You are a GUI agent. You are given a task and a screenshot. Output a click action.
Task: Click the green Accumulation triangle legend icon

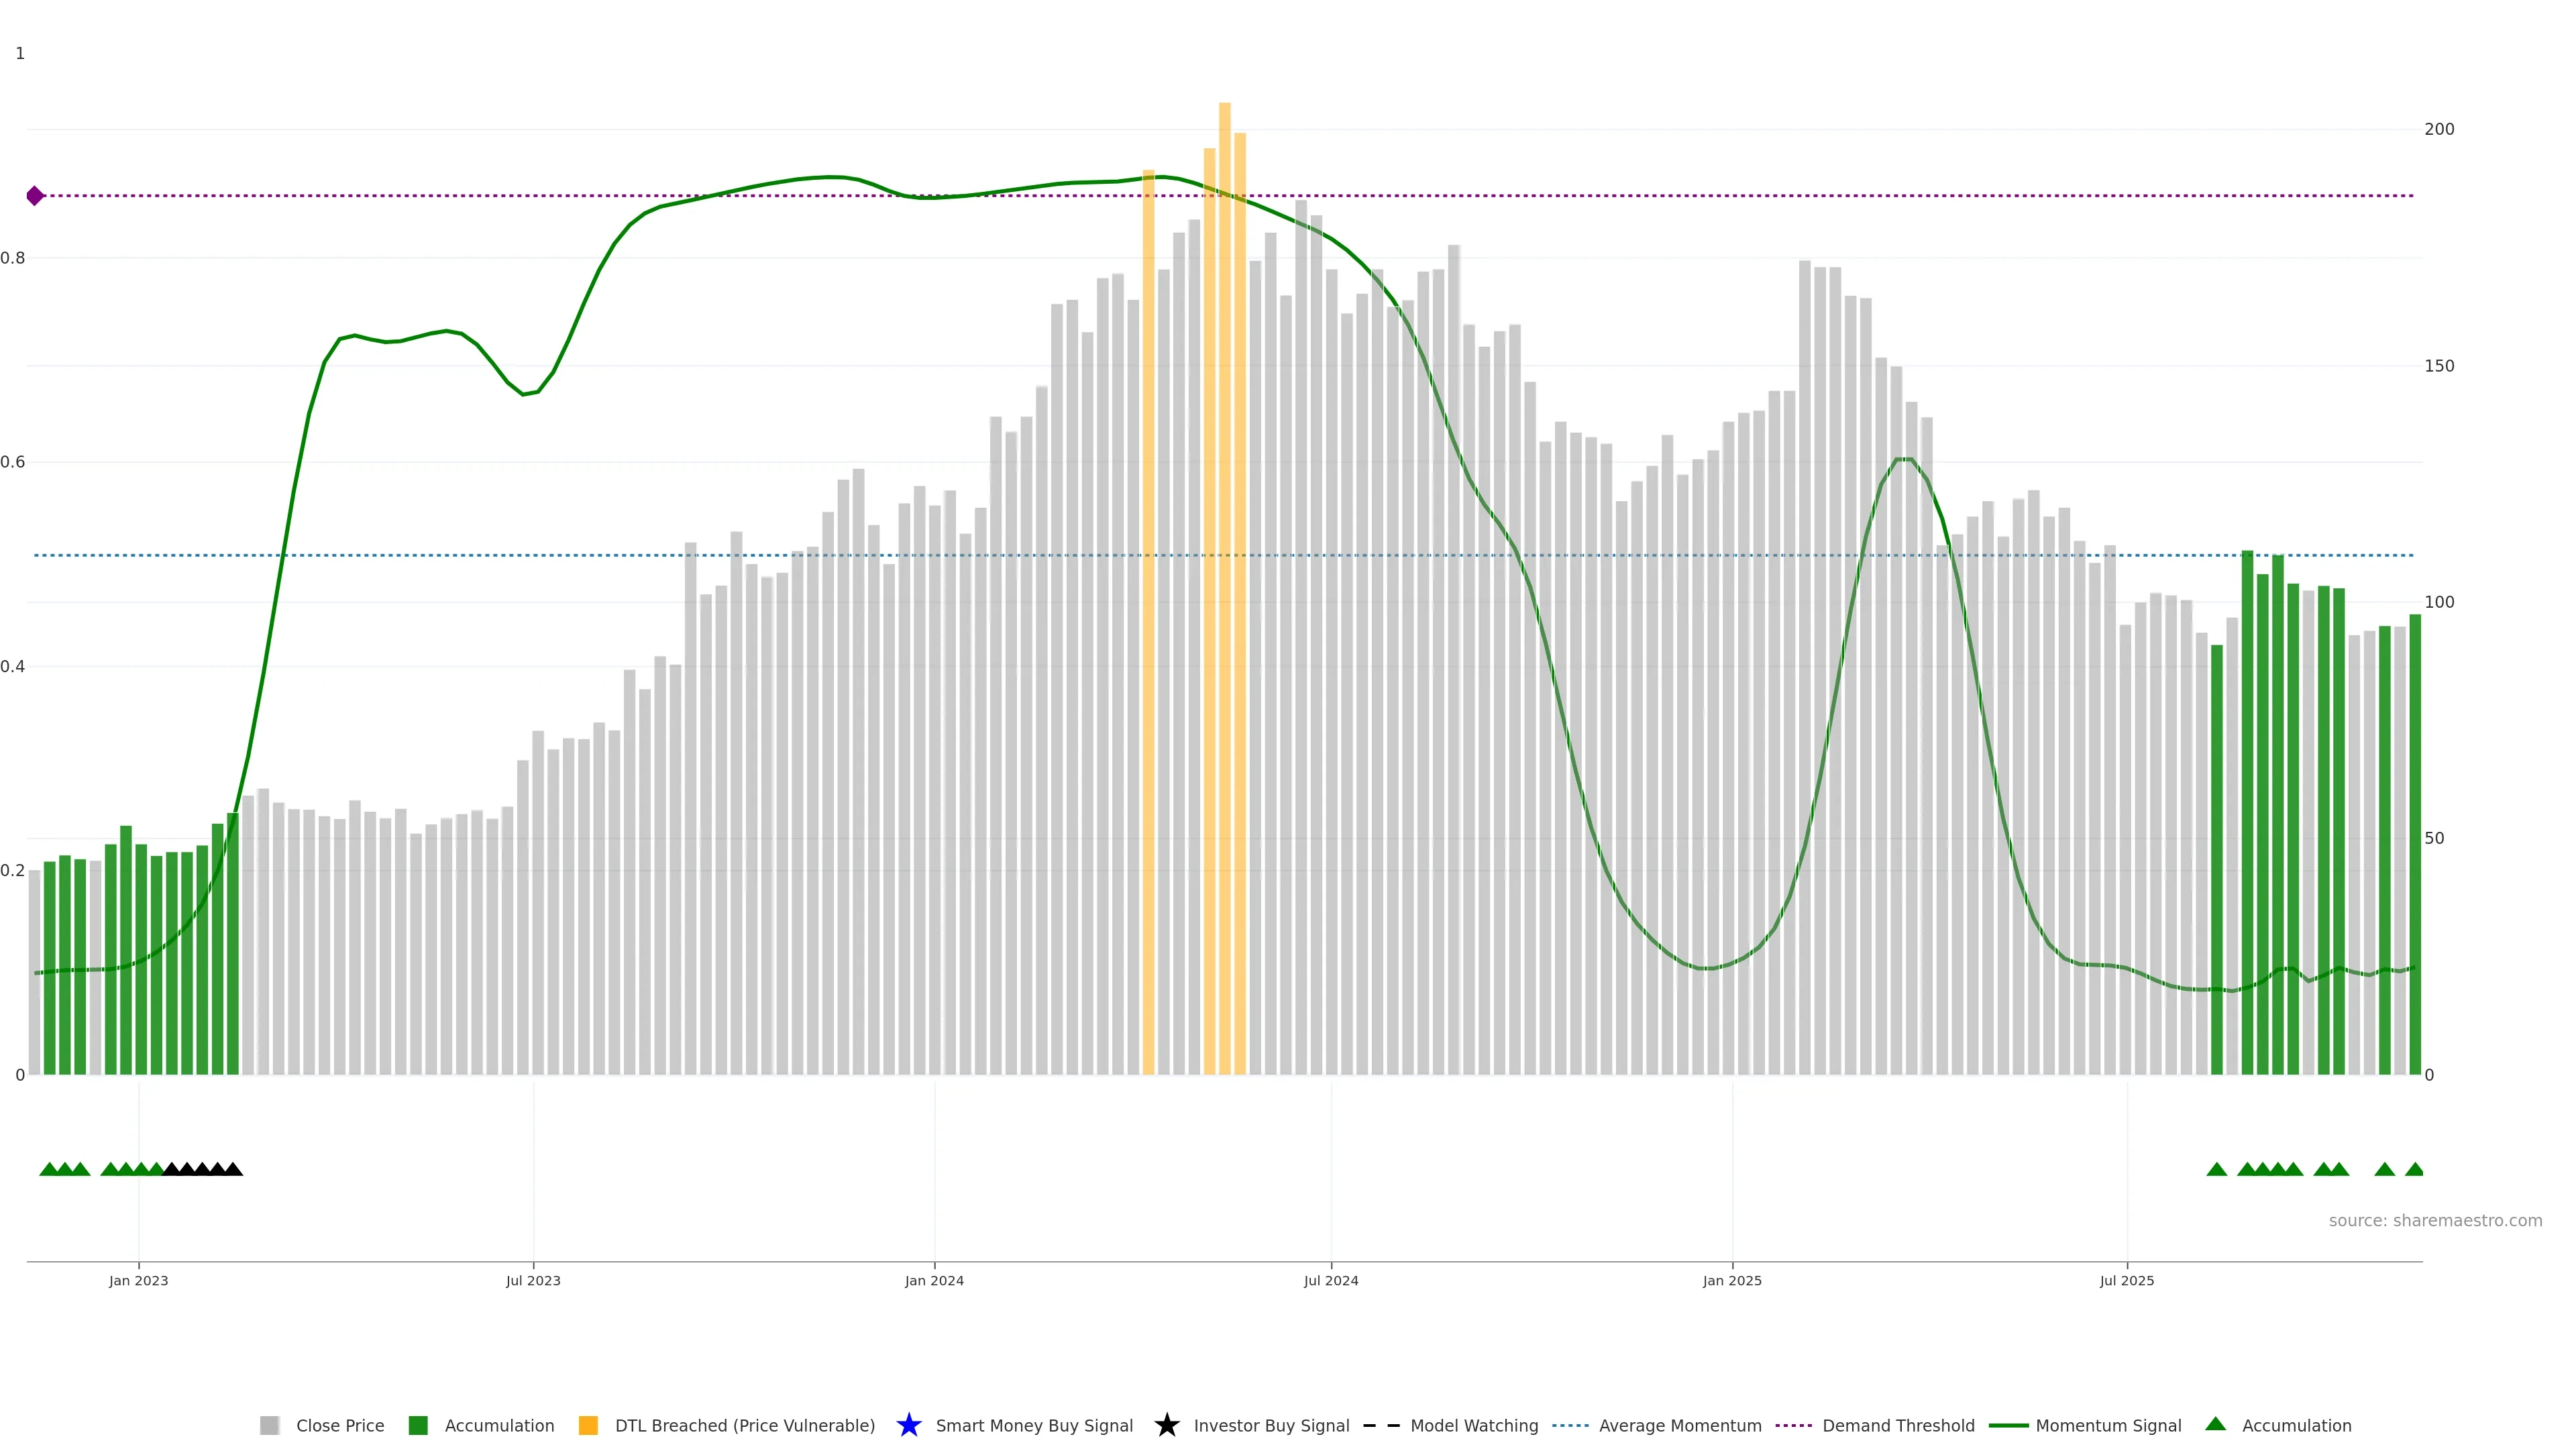pos(2215,1424)
